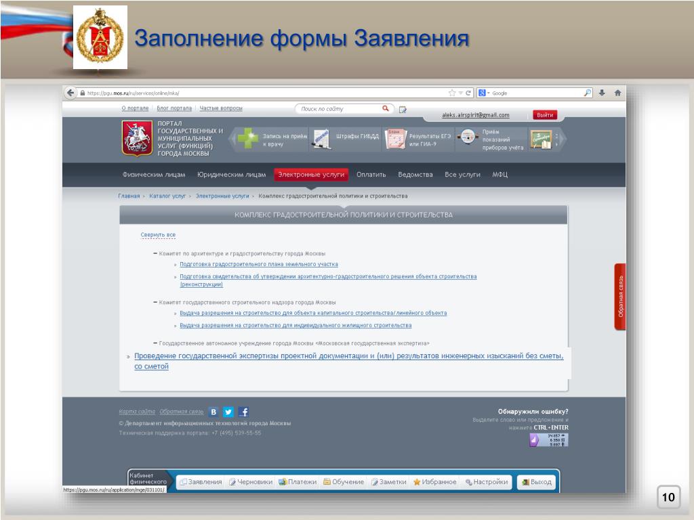This screenshot has width=694, height=520.
Task: Click the carousel left arrow
Action: [x=232, y=139]
